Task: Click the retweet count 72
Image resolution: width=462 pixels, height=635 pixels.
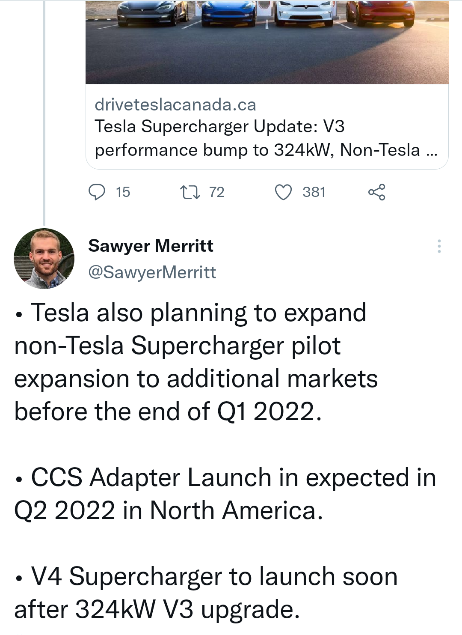Action: pos(216,192)
